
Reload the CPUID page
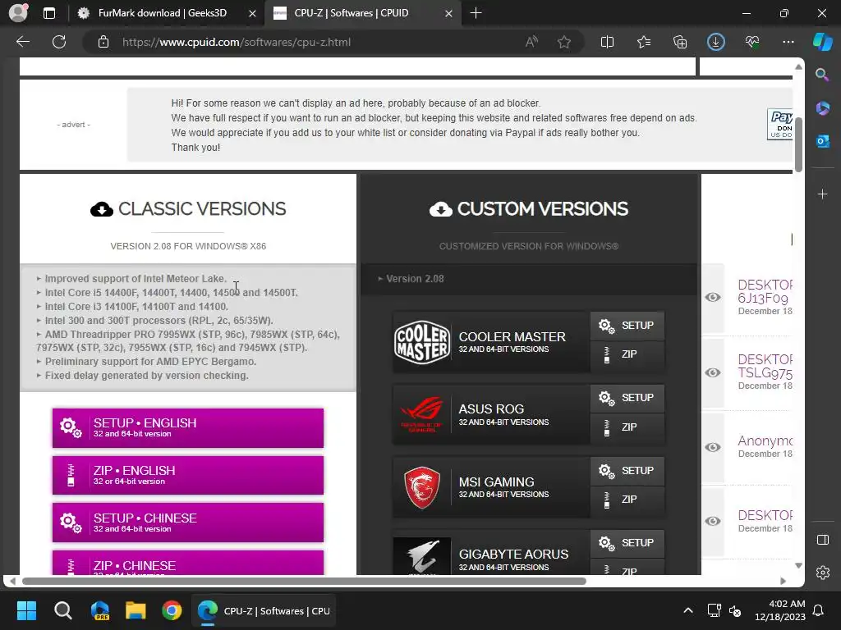(59, 42)
